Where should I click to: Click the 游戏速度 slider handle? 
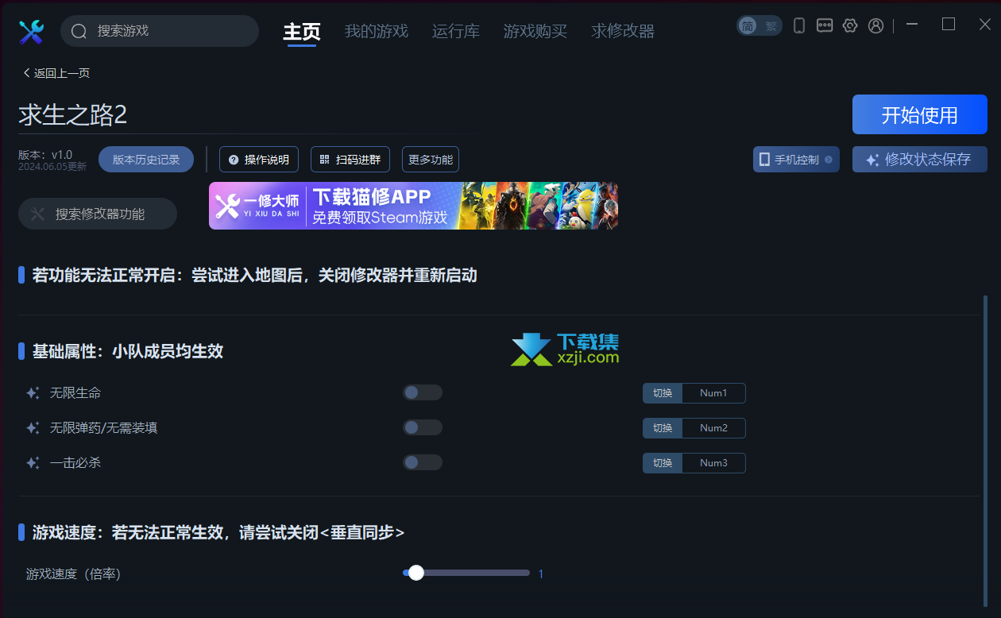coord(415,573)
